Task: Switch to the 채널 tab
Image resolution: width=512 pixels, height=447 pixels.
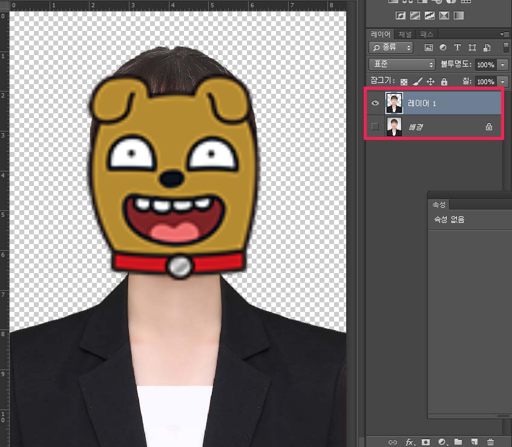Action: click(405, 34)
